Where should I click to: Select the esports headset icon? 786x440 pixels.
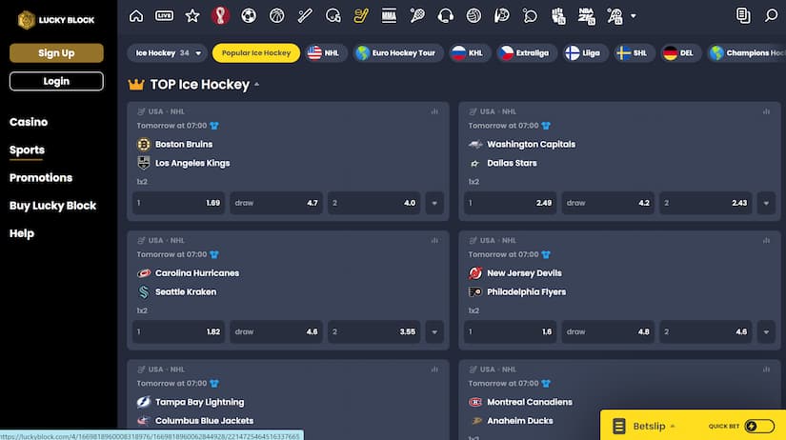445,16
